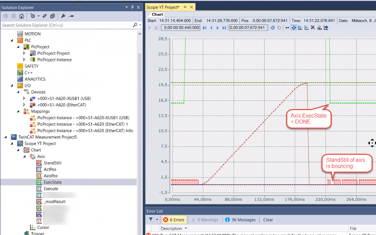Select the Chart tab
The width and height of the screenshot is (376, 235).
[x=157, y=14]
